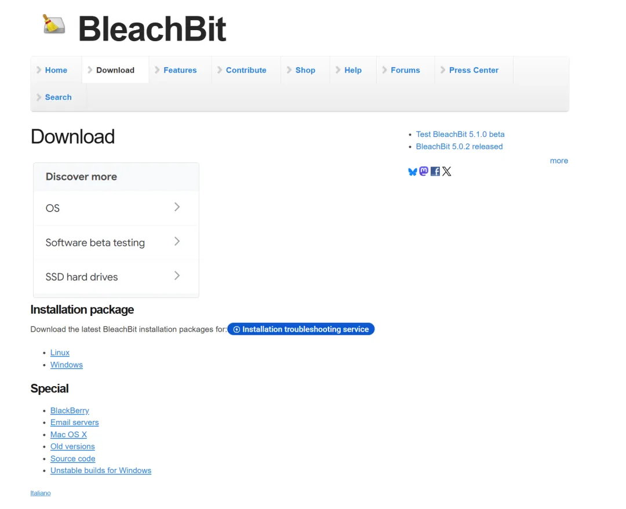Viewport: 626px width, 509px height.
Task: Expand the SSD hard drives chevron
Action: [x=177, y=275]
